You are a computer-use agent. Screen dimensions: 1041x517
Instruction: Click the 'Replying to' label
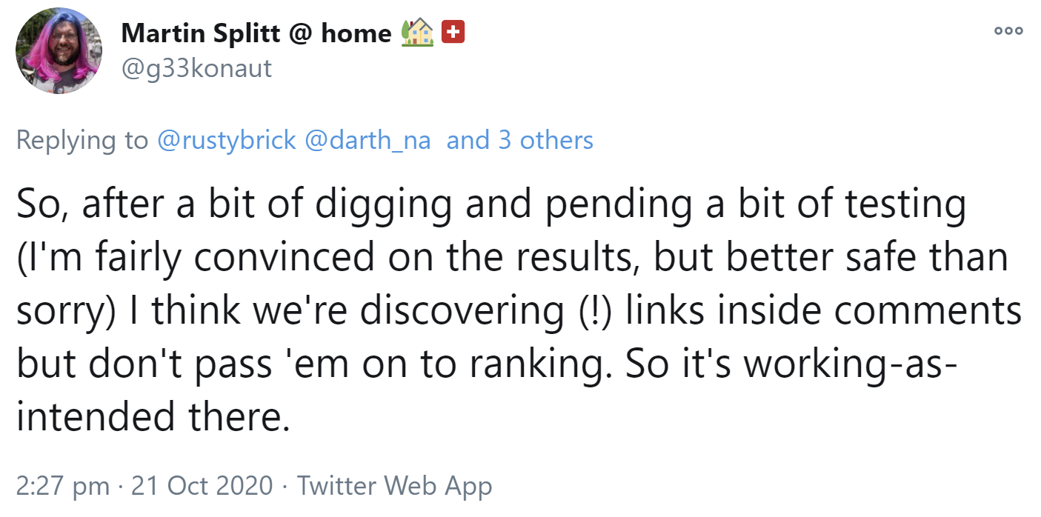click(x=82, y=140)
